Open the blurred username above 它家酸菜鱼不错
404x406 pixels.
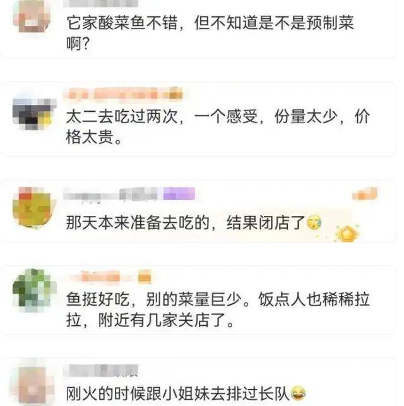[x=100, y=3]
